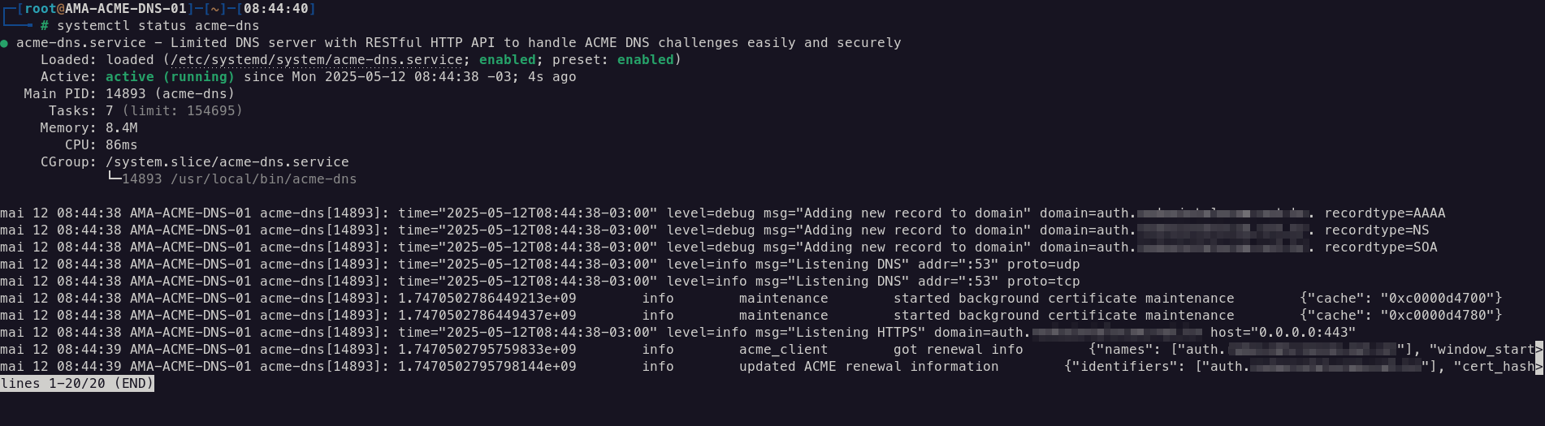
Task: Click the green service status dot
Action: click(x=4, y=43)
